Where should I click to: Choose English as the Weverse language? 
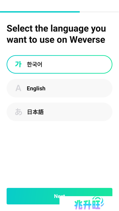pyautogui.click(x=59, y=88)
